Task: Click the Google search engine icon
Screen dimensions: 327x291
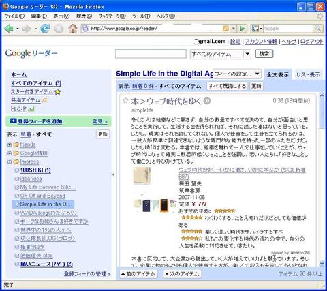Action: (x=255, y=29)
